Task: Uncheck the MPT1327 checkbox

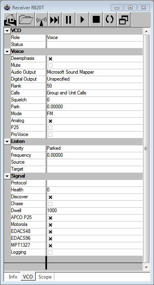Action: click(x=50, y=246)
